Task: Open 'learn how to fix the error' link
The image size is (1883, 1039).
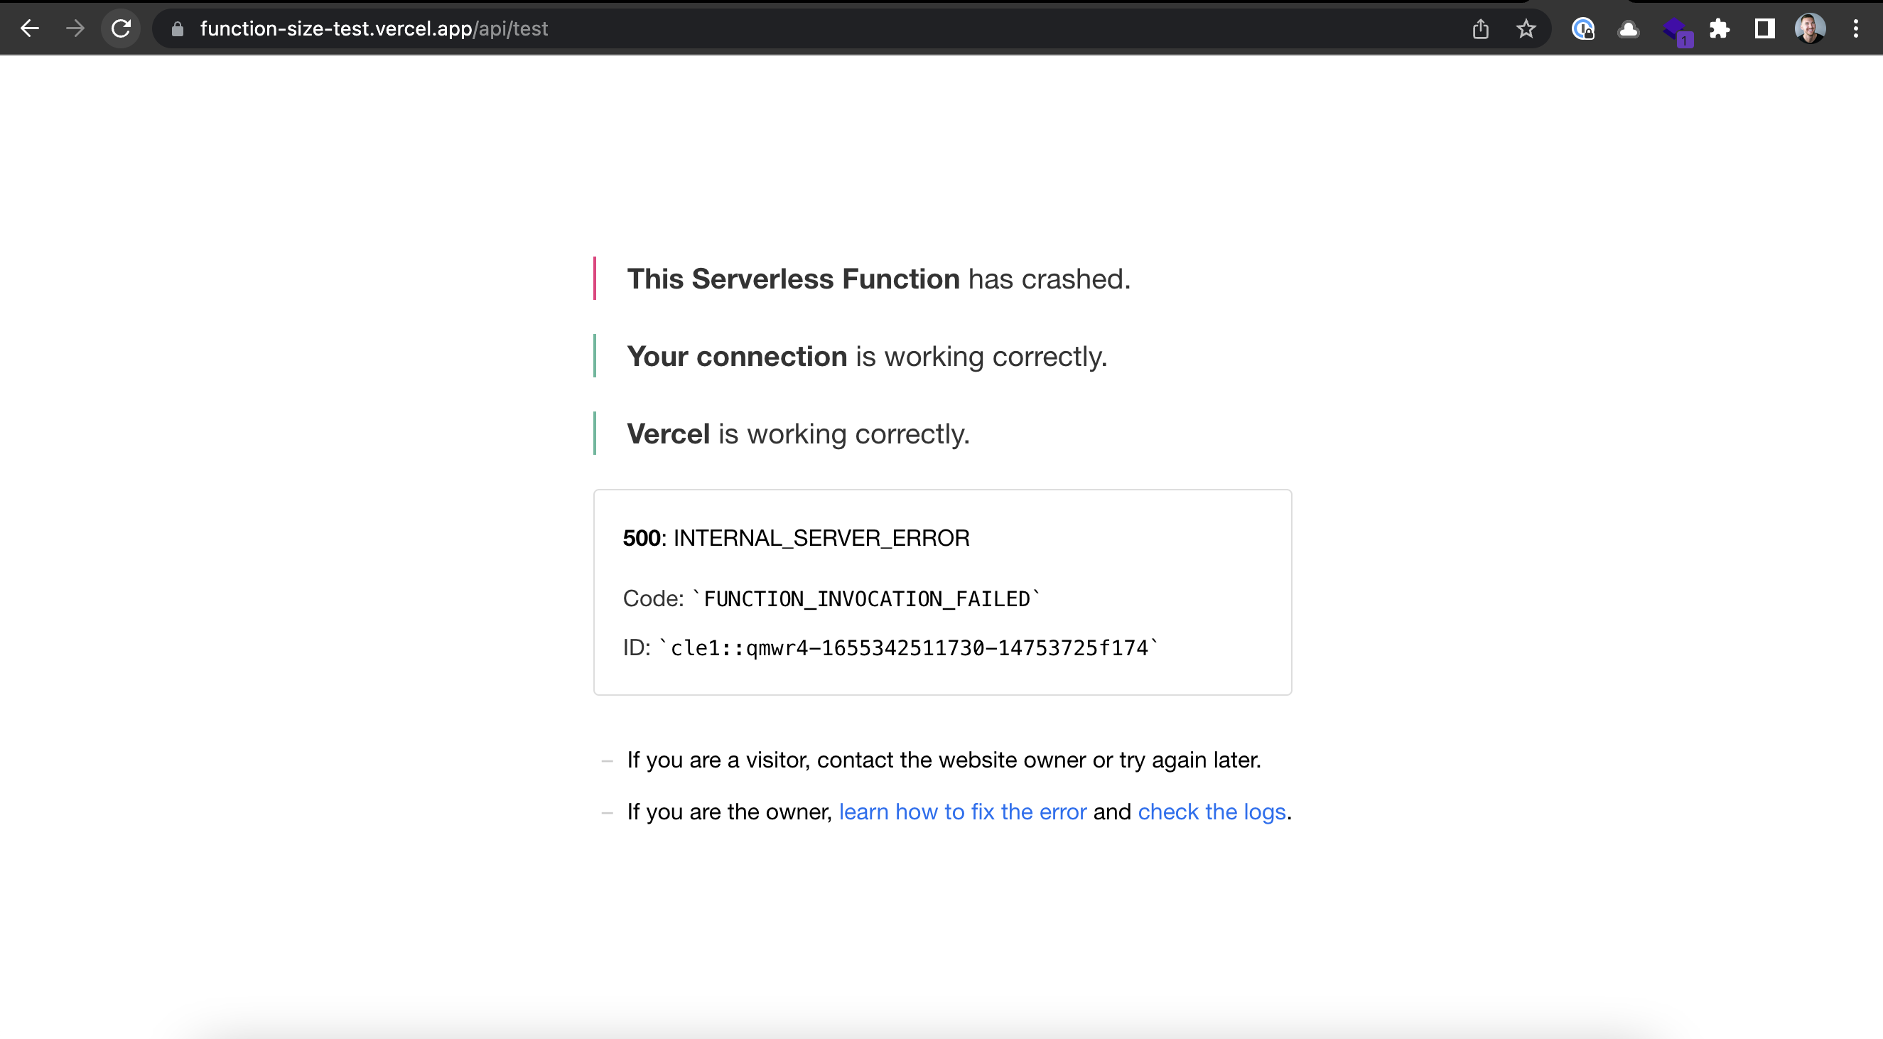Action: pyautogui.click(x=962, y=812)
